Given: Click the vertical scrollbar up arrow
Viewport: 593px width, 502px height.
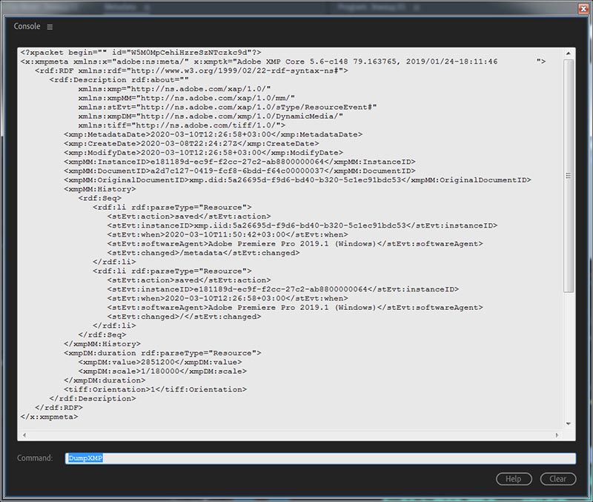Looking at the screenshot, I should click(x=569, y=53).
